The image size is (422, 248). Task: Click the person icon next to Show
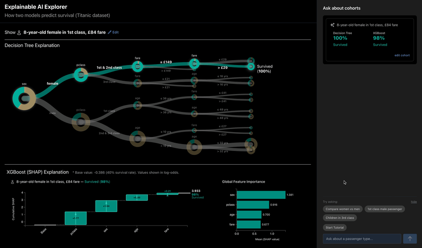(19, 32)
